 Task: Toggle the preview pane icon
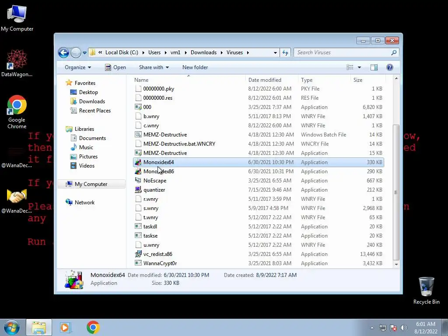pos(374,67)
